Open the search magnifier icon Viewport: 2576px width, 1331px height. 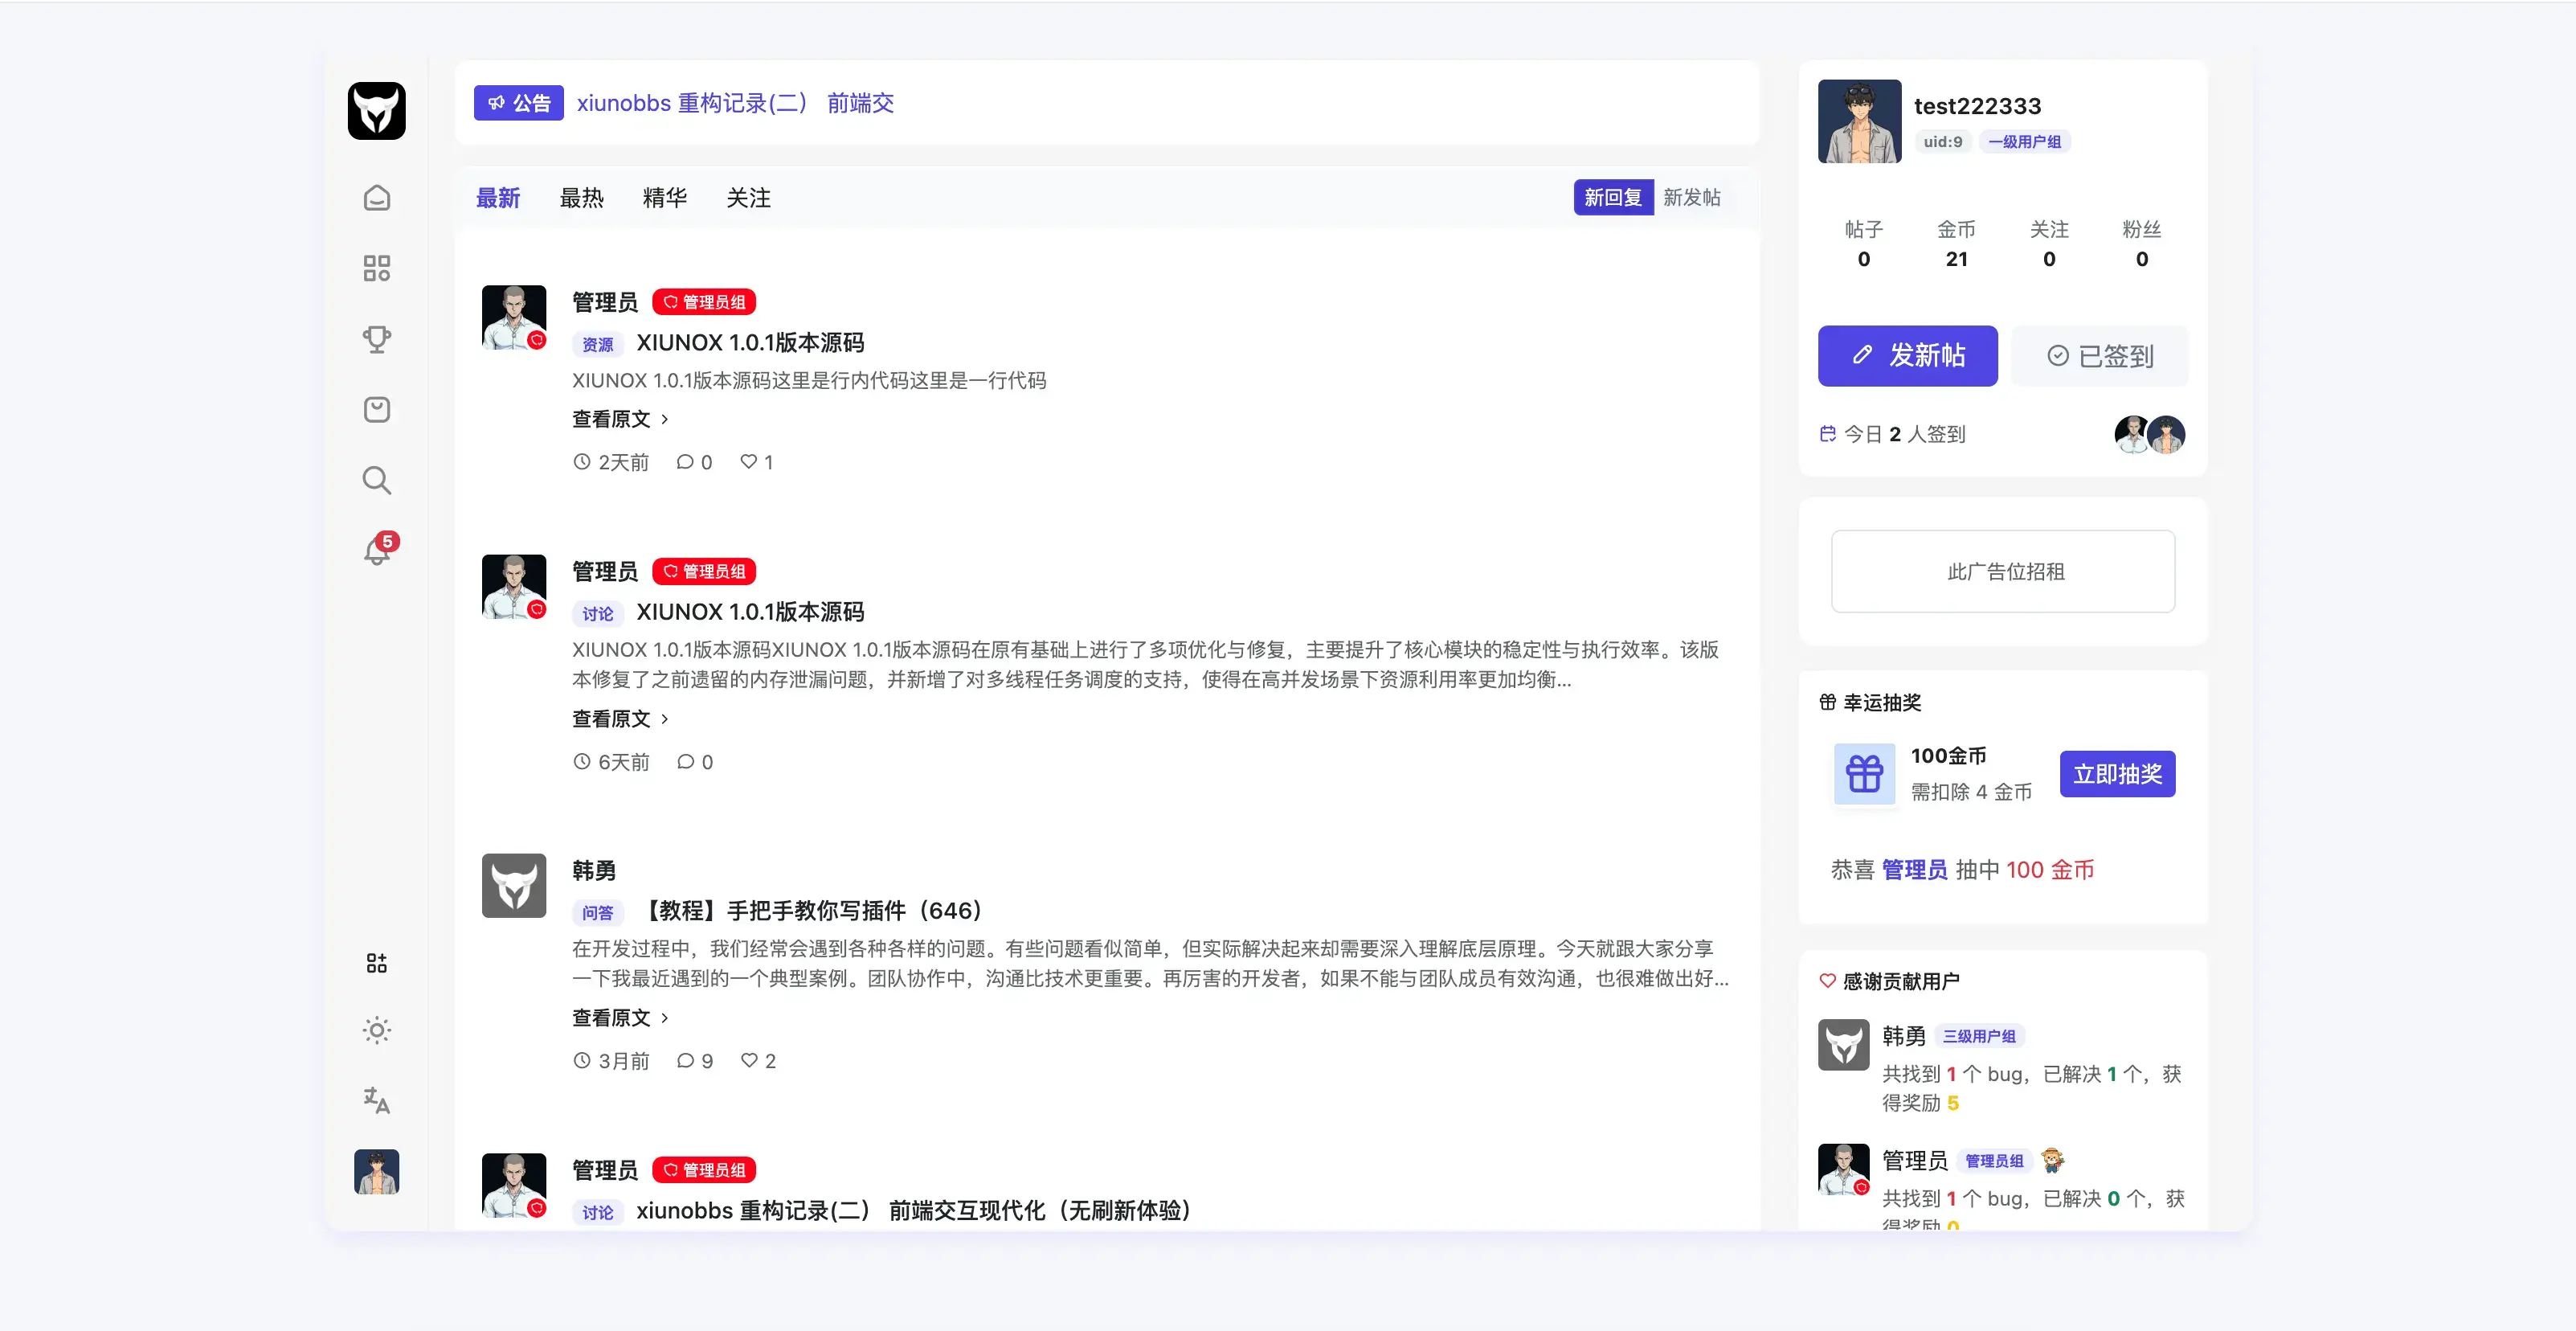tap(376, 481)
